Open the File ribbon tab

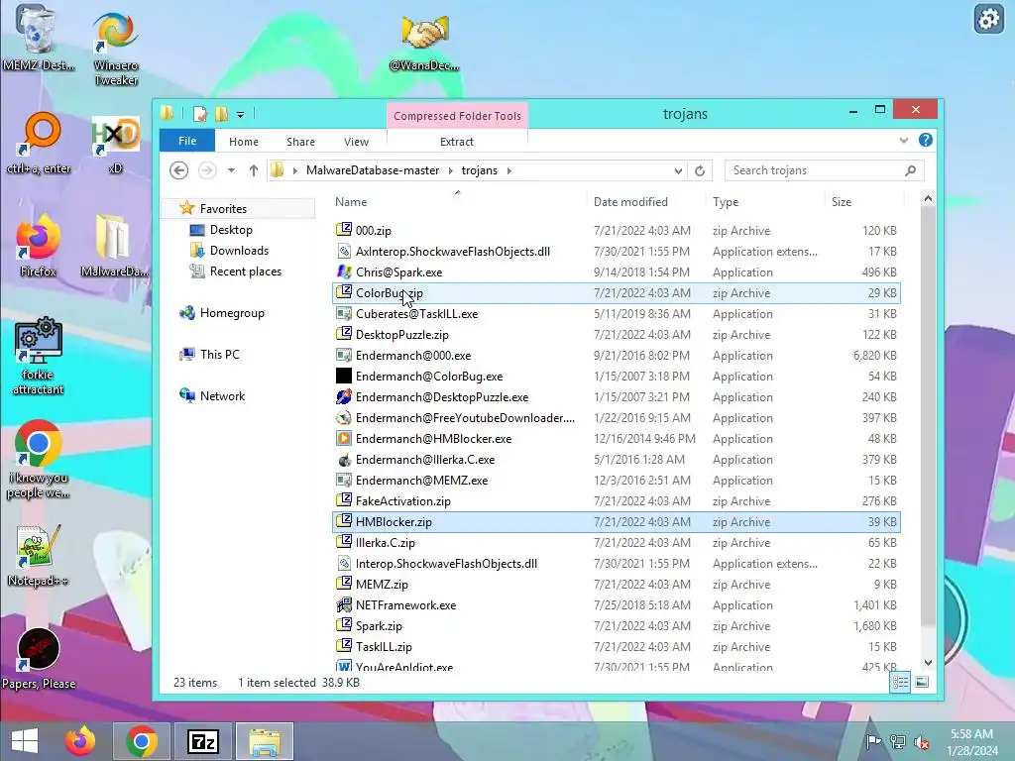(x=187, y=141)
